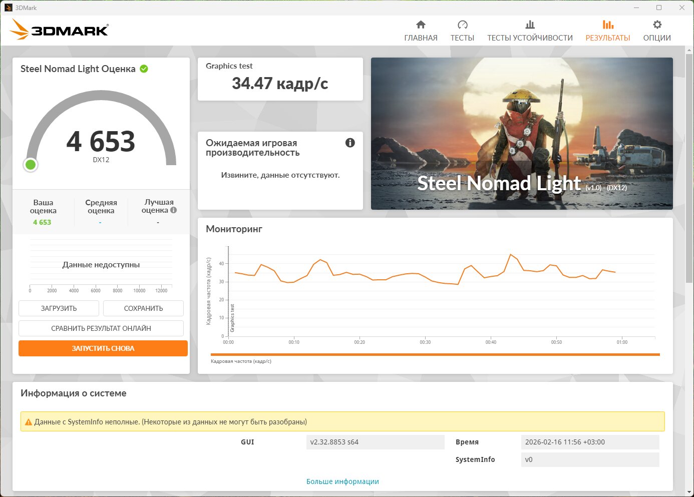Click the Steel Nomad Light preview image

pyautogui.click(x=522, y=133)
